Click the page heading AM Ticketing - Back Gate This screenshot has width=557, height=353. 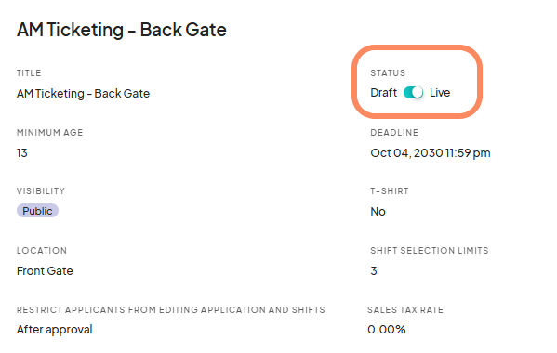[122, 30]
